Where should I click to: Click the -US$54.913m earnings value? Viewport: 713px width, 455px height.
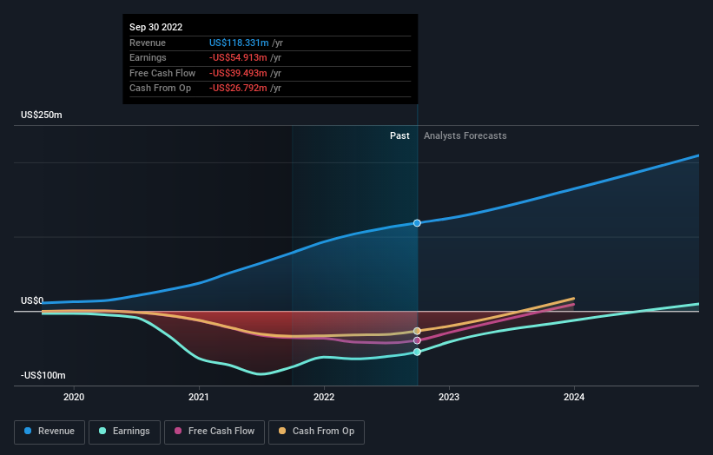(238, 57)
